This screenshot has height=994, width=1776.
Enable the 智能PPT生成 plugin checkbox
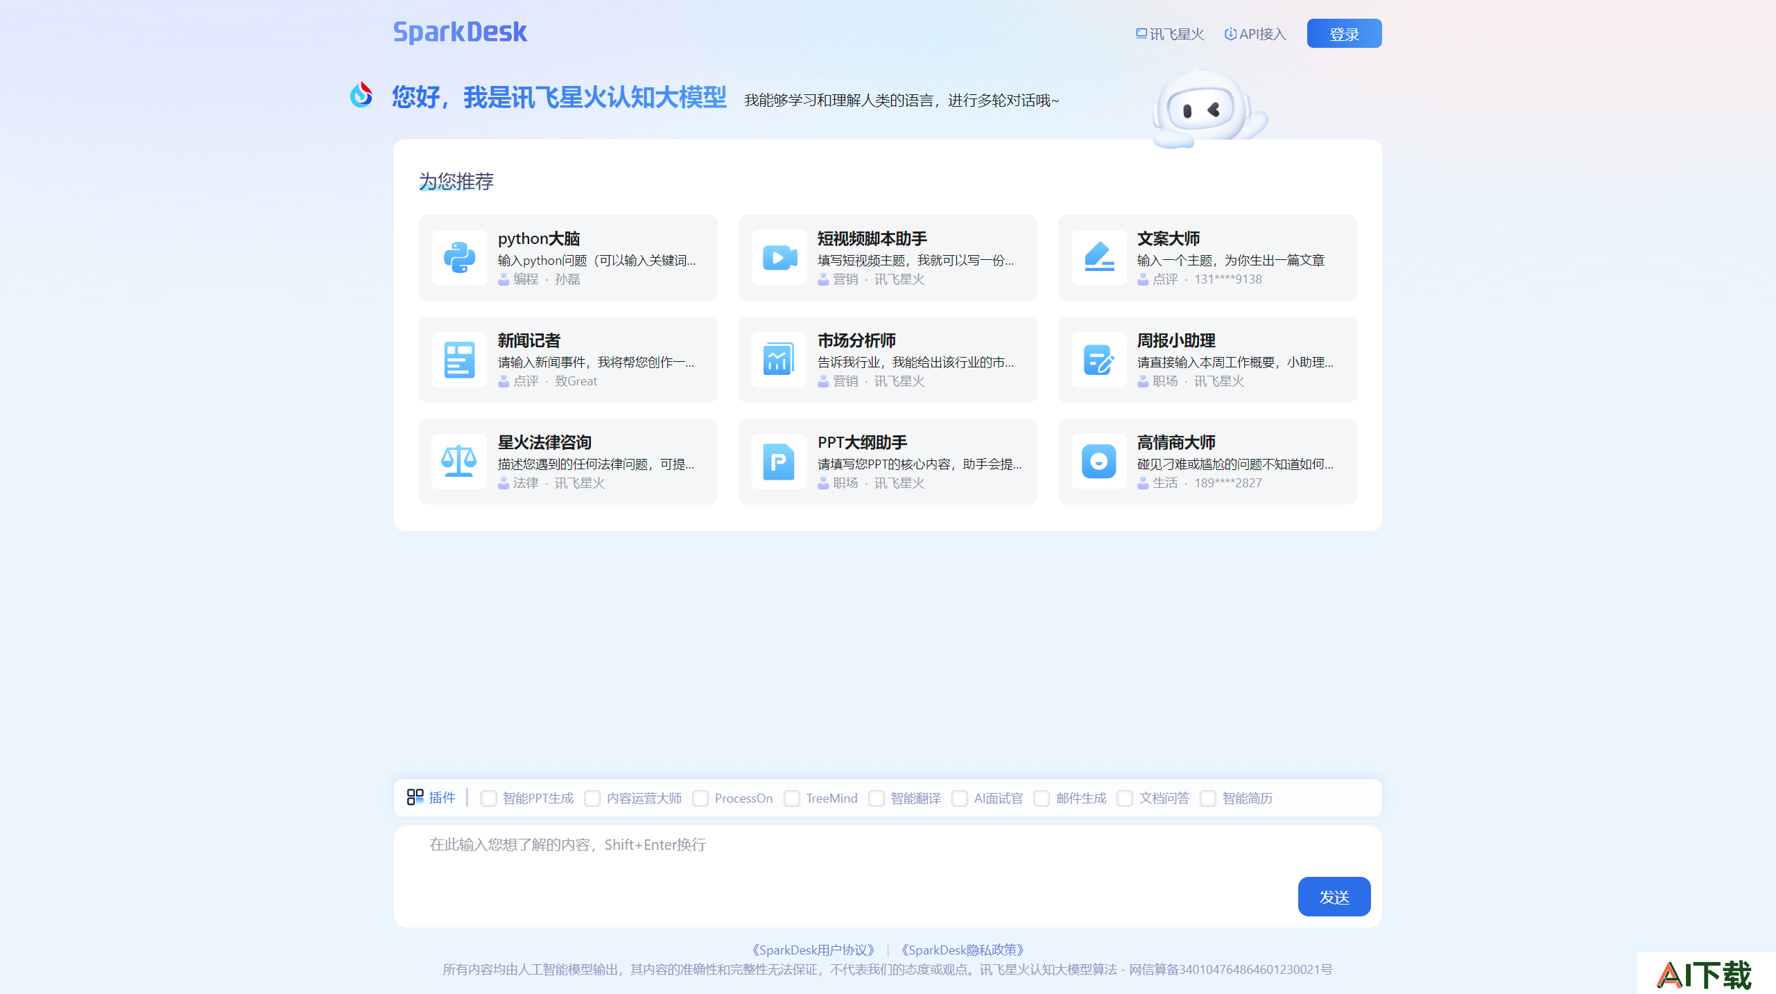[x=489, y=799]
